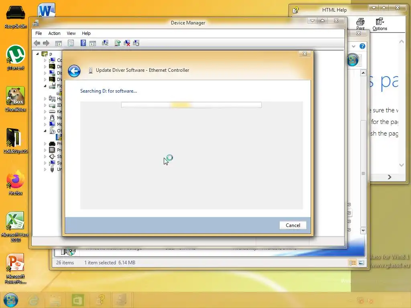This screenshot has width=411, height=308.
Task: Click the Uninstall device toolbar icon with red X
Action: coord(127,43)
